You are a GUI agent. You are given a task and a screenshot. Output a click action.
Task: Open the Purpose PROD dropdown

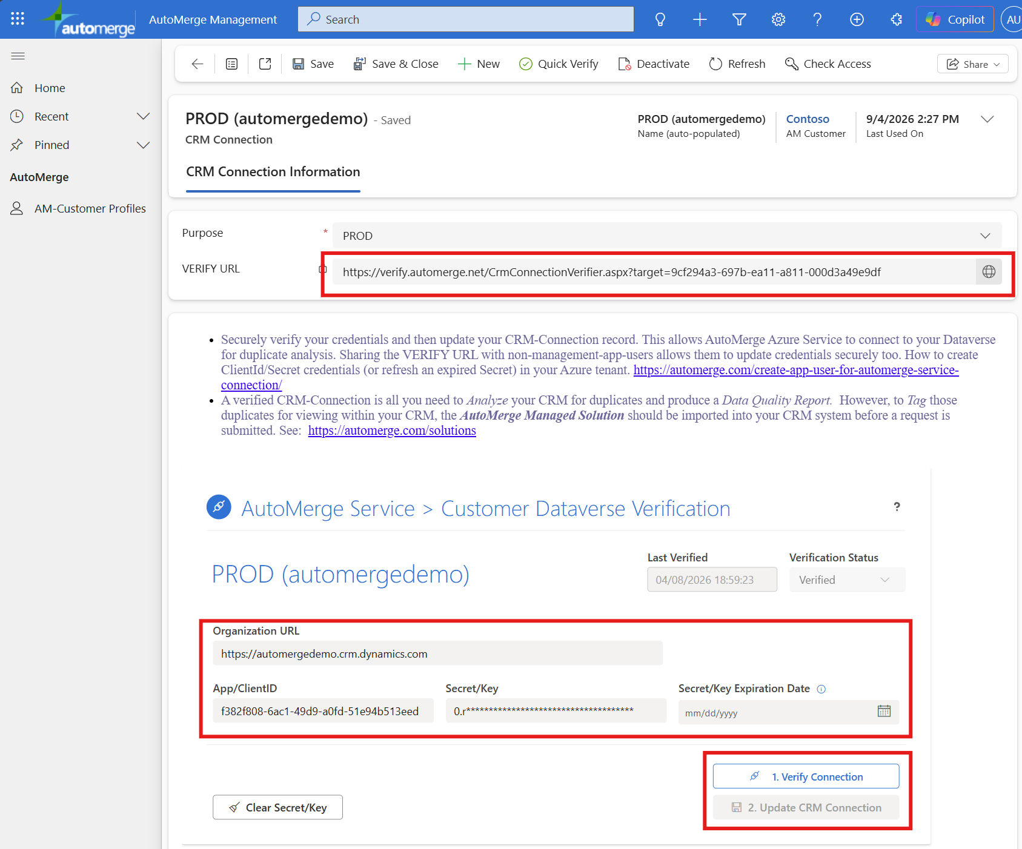(x=667, y=236)
